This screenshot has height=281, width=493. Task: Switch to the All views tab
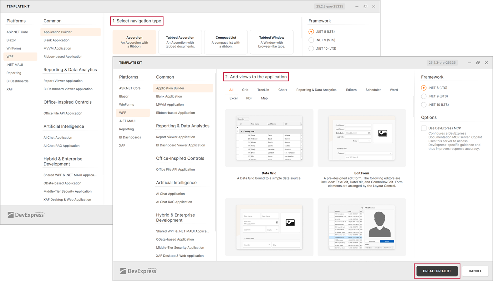231,90
